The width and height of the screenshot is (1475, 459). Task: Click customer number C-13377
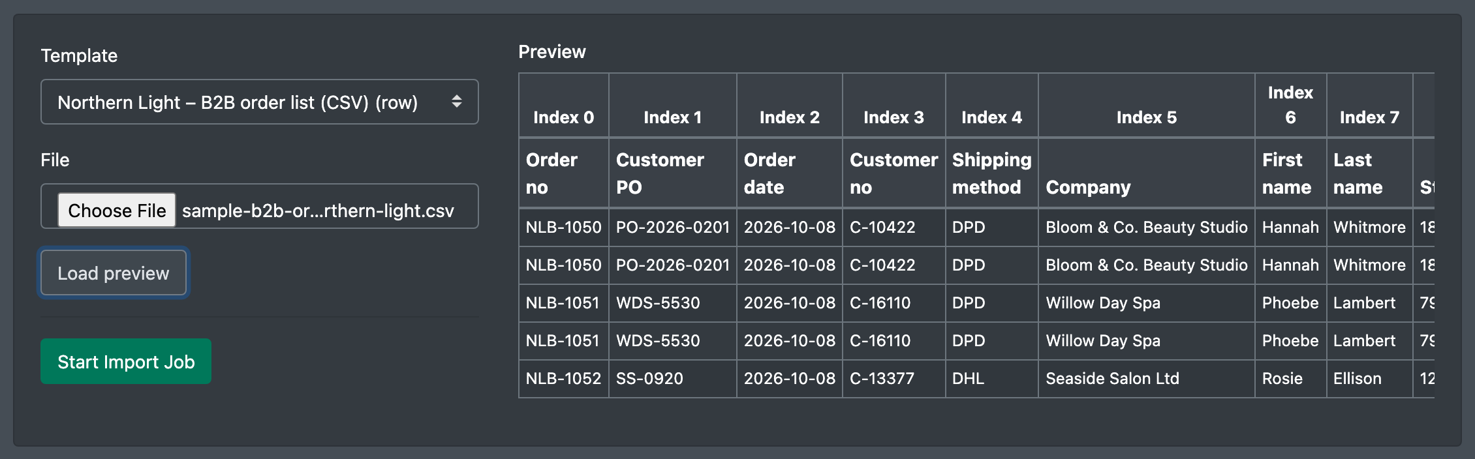[894, 379]
